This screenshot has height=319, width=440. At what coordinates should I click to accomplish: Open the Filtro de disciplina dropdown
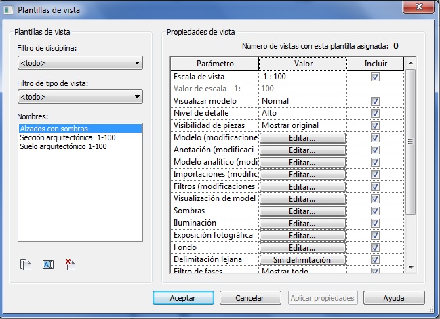tap(80, 64)
